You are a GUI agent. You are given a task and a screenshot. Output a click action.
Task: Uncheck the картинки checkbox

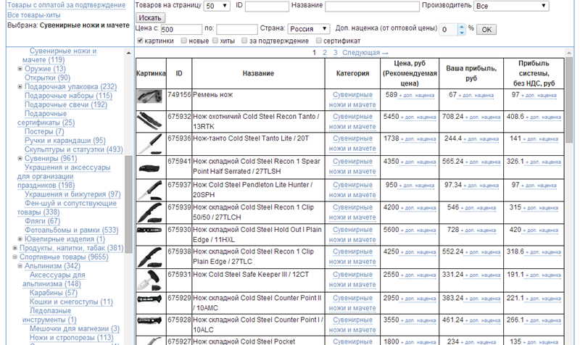pos(139,41)
